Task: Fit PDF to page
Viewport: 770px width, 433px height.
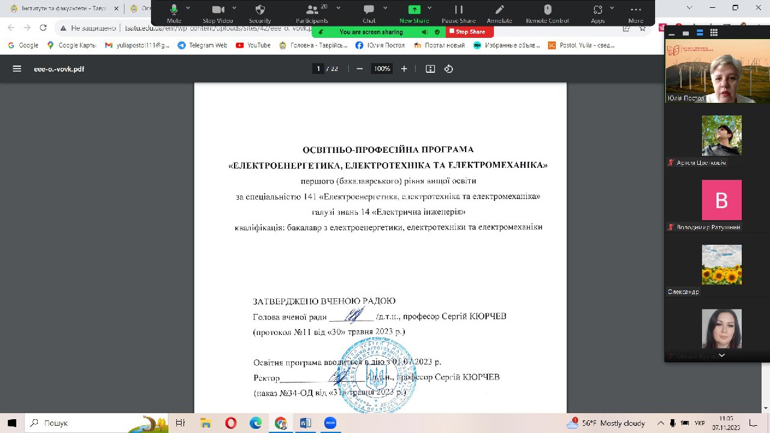Action: pos(430,69)
